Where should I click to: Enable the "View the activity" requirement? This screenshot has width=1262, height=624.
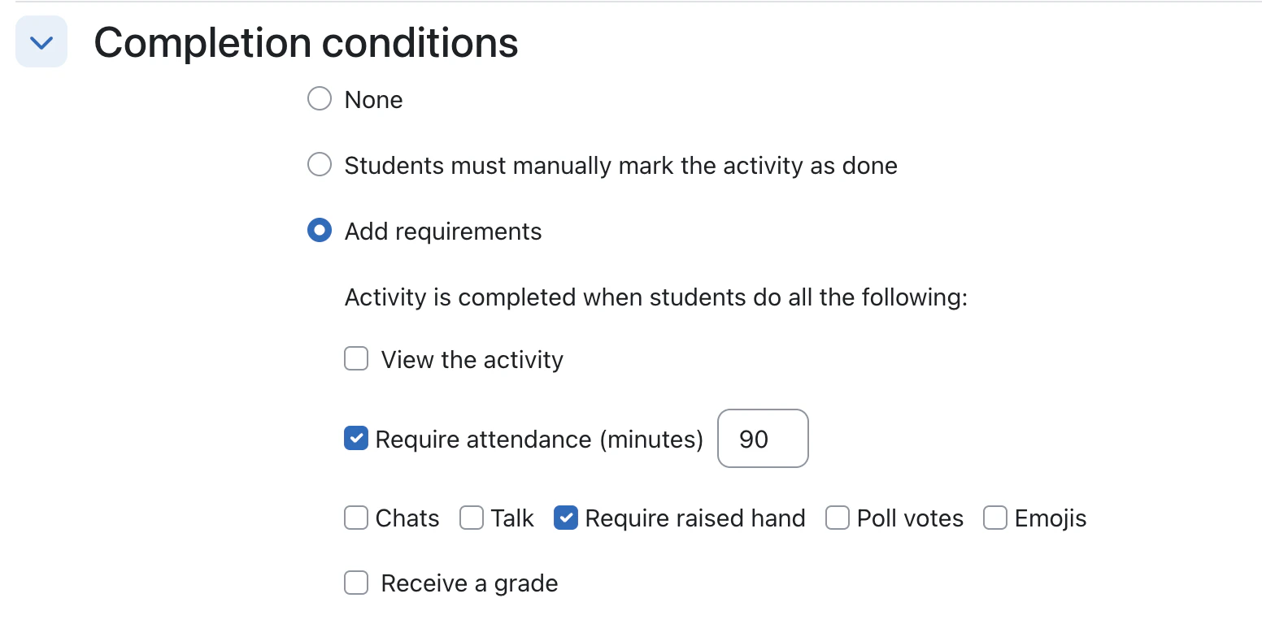point(355,358)
